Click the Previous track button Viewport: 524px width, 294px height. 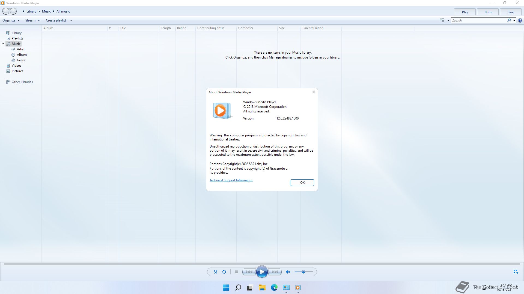(249, 272)
